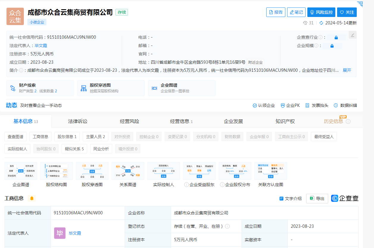
Task: Click the 附近企业 tag after address
Action: click(x=256, y=63)
